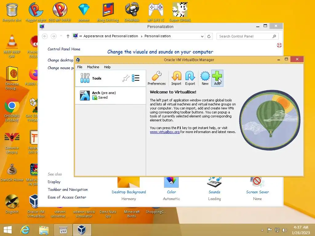Select the Bing Chilling desktop icon
The width and height of the screenshot is (315, 236).
coord(108,12)
